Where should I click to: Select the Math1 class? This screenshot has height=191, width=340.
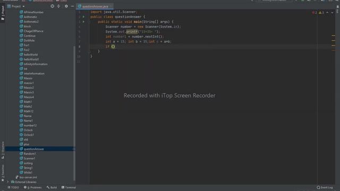tap(25, 101)
